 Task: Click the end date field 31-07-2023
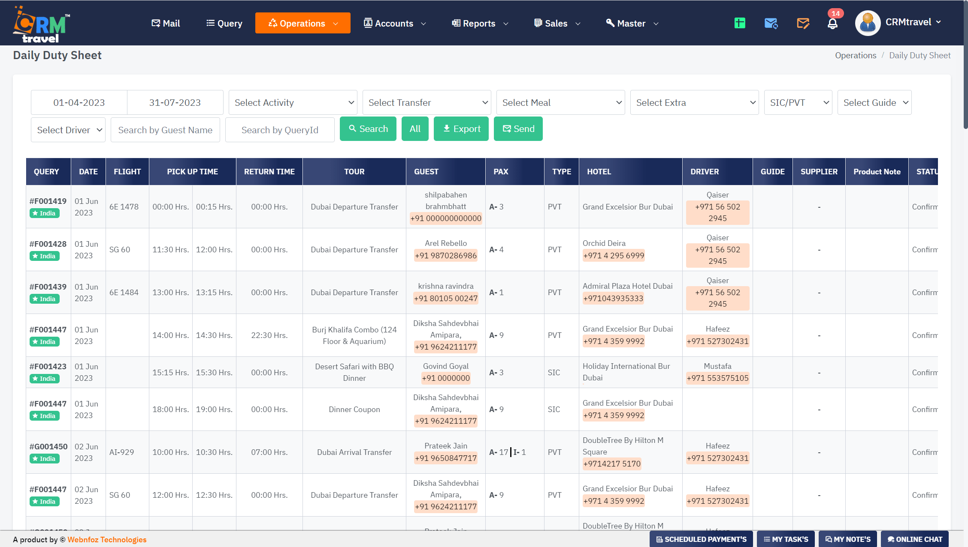(175, 102)
